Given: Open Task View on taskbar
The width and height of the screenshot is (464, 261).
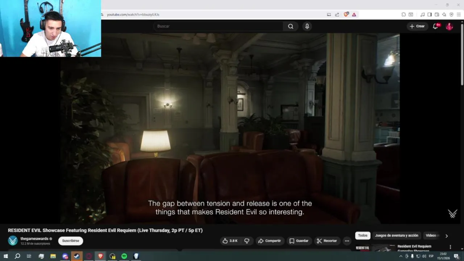Looking at the screenshot, I should click(x=29, y=256).
